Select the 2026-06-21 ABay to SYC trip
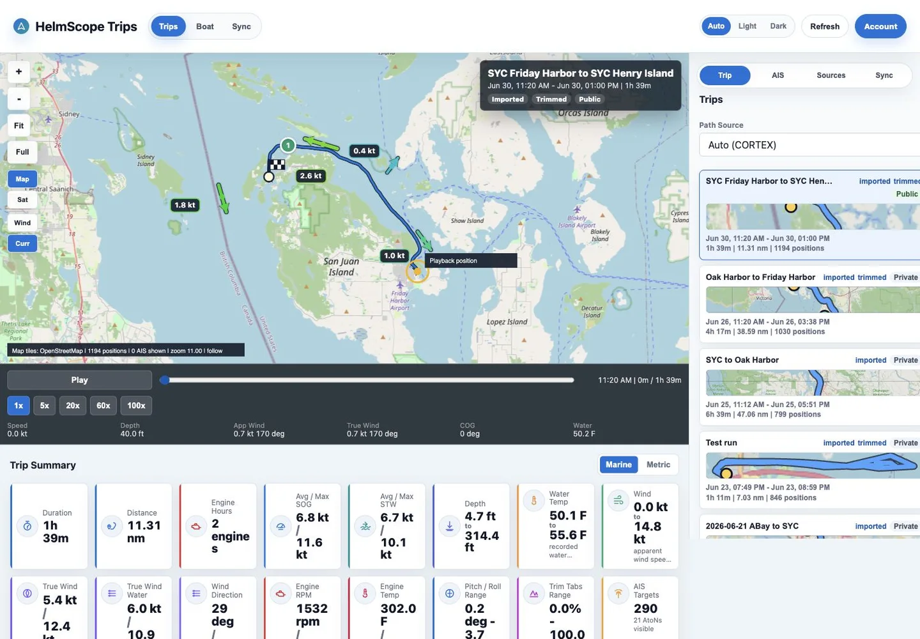 coord(809,527)
